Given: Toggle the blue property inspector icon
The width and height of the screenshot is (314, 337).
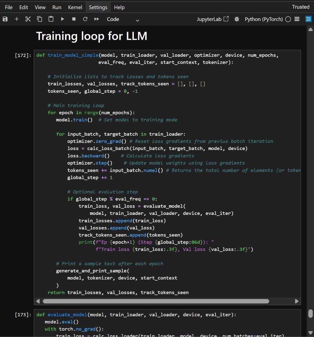Looking at the screenshot, I should (308, 19).
